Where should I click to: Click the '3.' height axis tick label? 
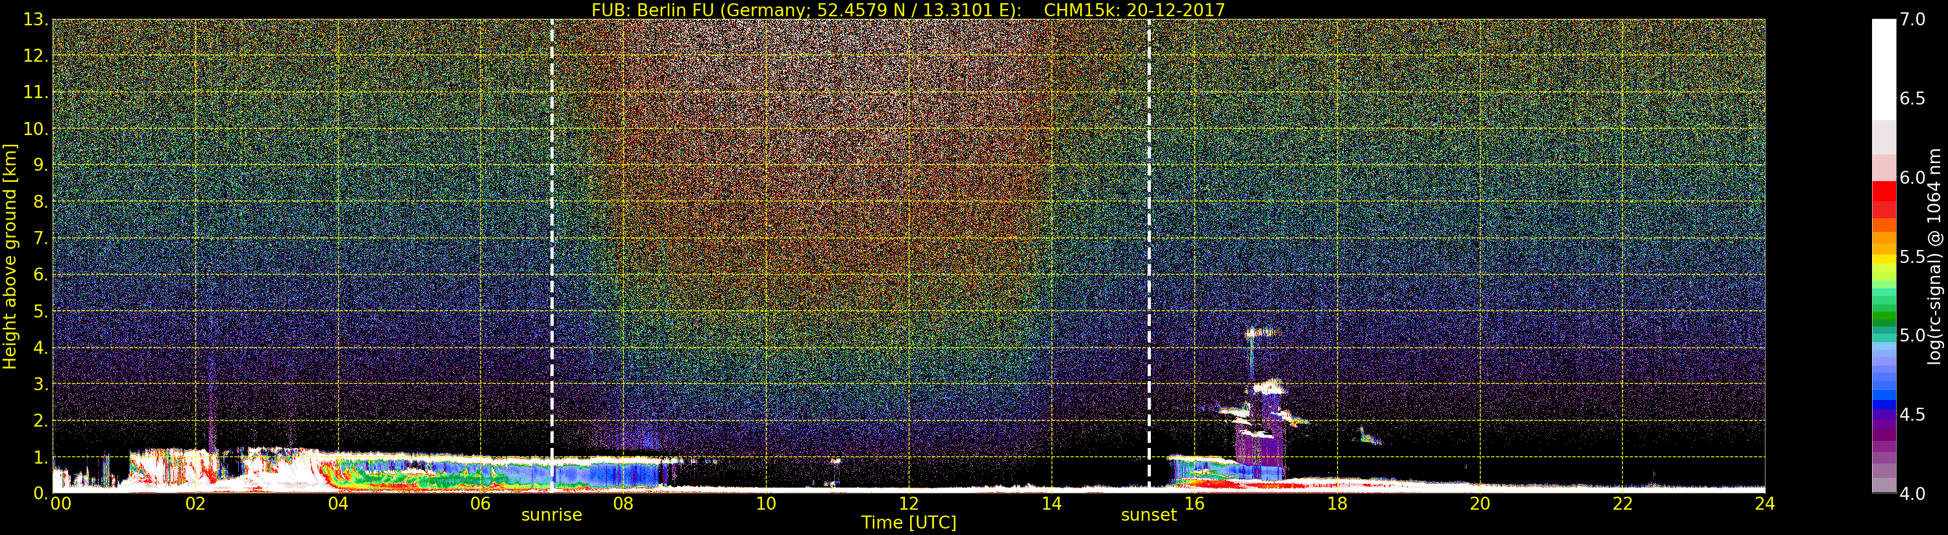(x=41, y=384)
